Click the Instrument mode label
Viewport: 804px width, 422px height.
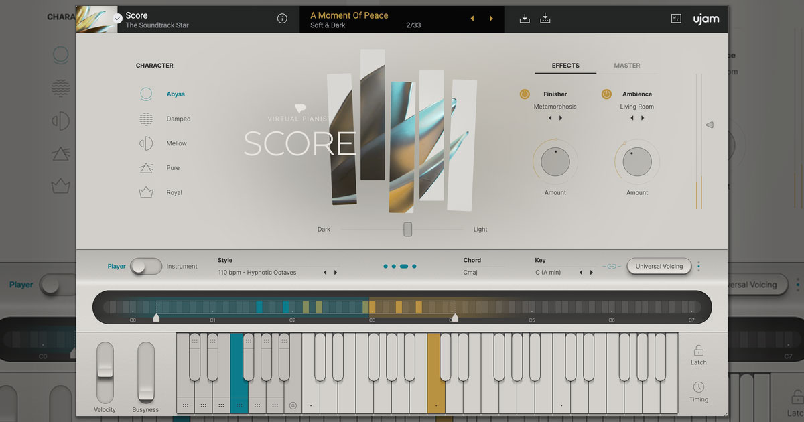coord(182,267)
